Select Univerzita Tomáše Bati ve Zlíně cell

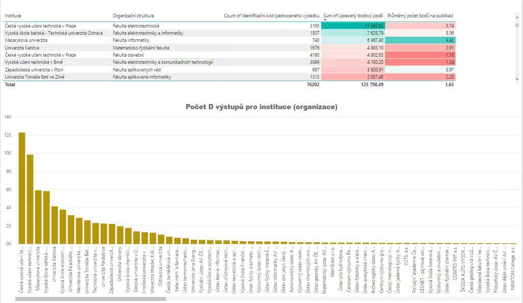[35, 77]
